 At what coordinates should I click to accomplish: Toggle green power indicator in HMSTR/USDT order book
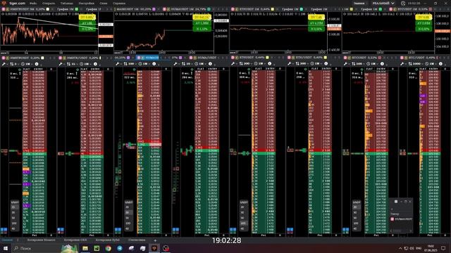click(77, 70)
